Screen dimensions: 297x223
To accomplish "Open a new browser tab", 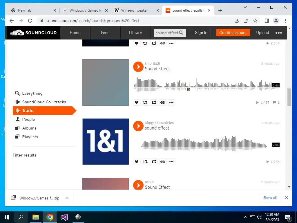I will point(220,10).
